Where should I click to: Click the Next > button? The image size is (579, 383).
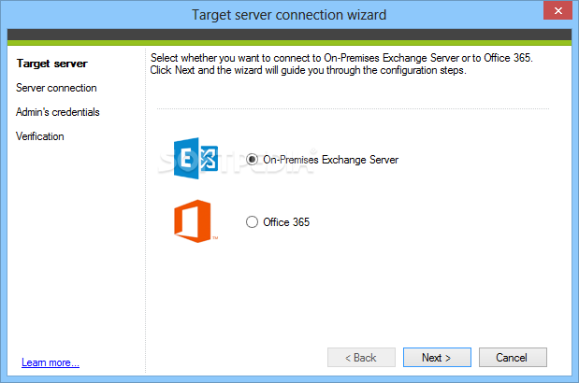[x=437, y=357]
